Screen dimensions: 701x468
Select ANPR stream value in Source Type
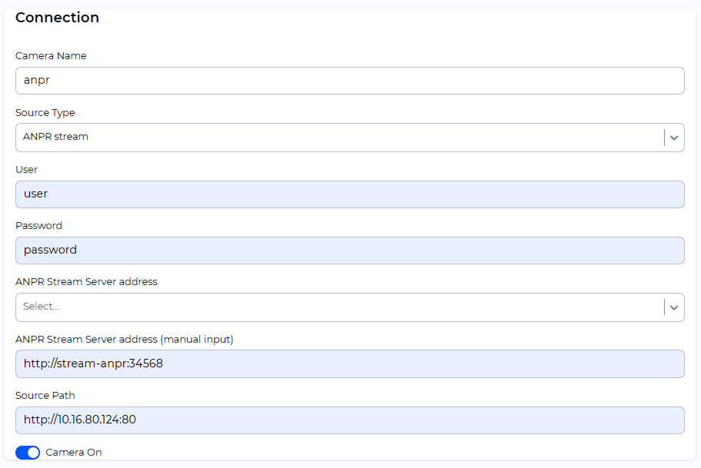click(x=56, y=137)
